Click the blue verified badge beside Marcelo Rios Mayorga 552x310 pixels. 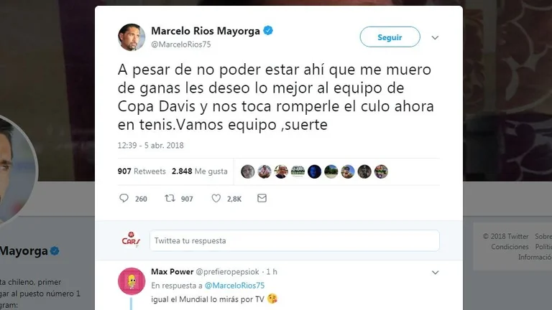(268, 31)
